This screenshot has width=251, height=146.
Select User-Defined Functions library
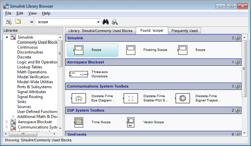pos(37,112)
